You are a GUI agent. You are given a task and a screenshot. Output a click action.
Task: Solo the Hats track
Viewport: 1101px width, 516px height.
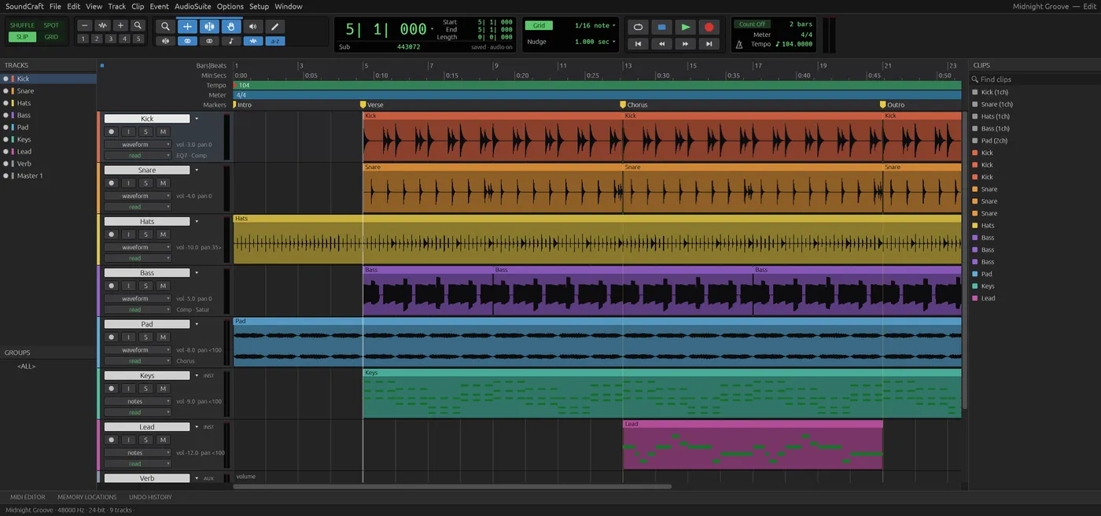point(145,234)
